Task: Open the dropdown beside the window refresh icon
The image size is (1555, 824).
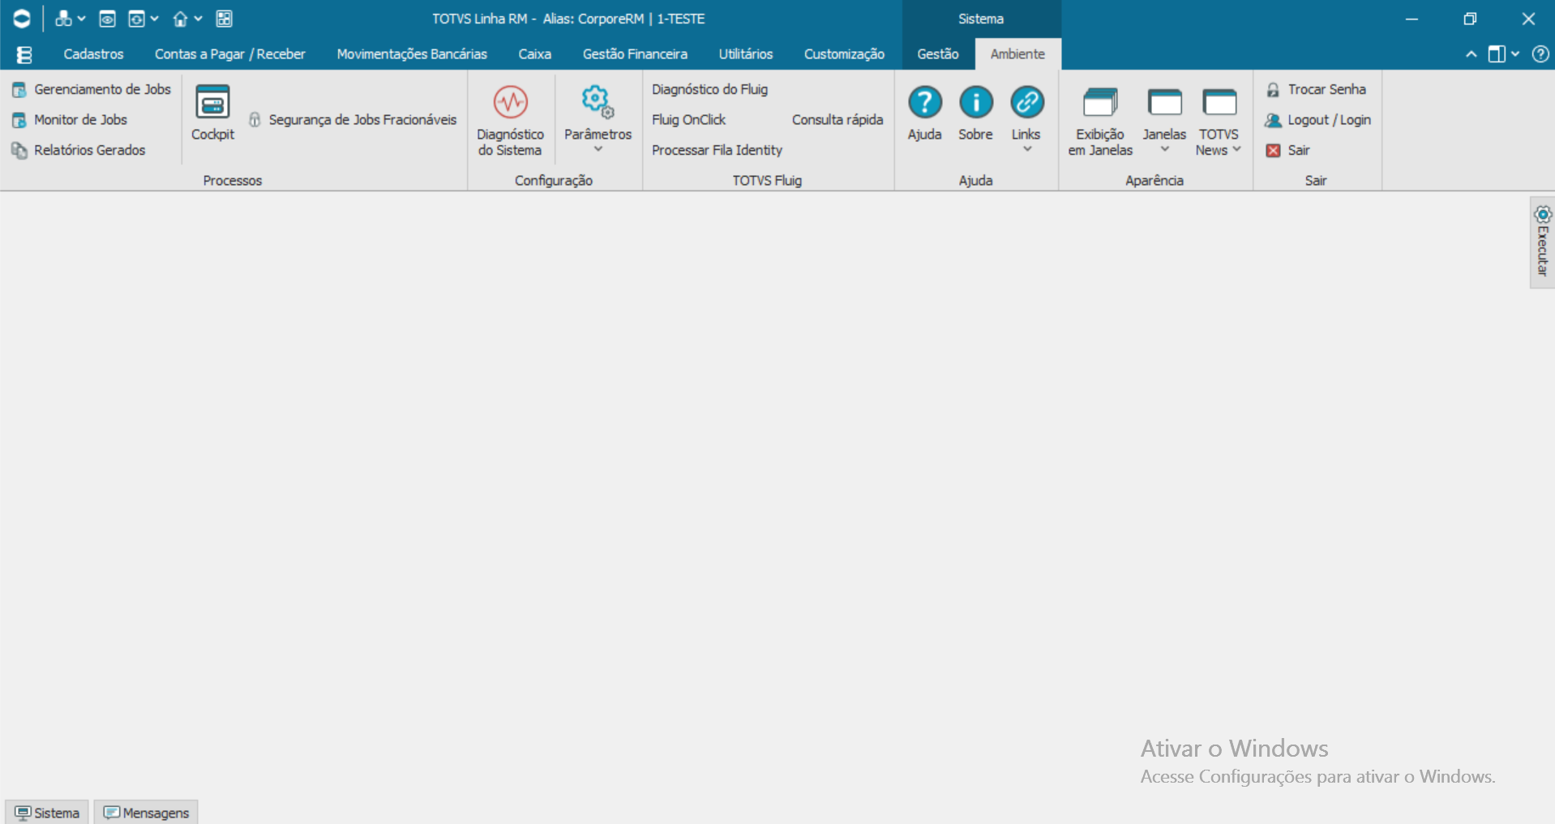Action: click(154, 19)
